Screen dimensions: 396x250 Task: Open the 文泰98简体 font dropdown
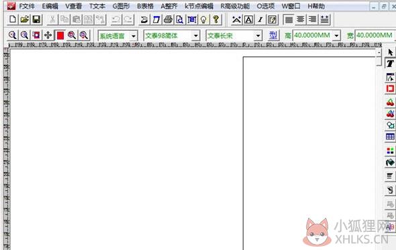(x=196, y=36)
